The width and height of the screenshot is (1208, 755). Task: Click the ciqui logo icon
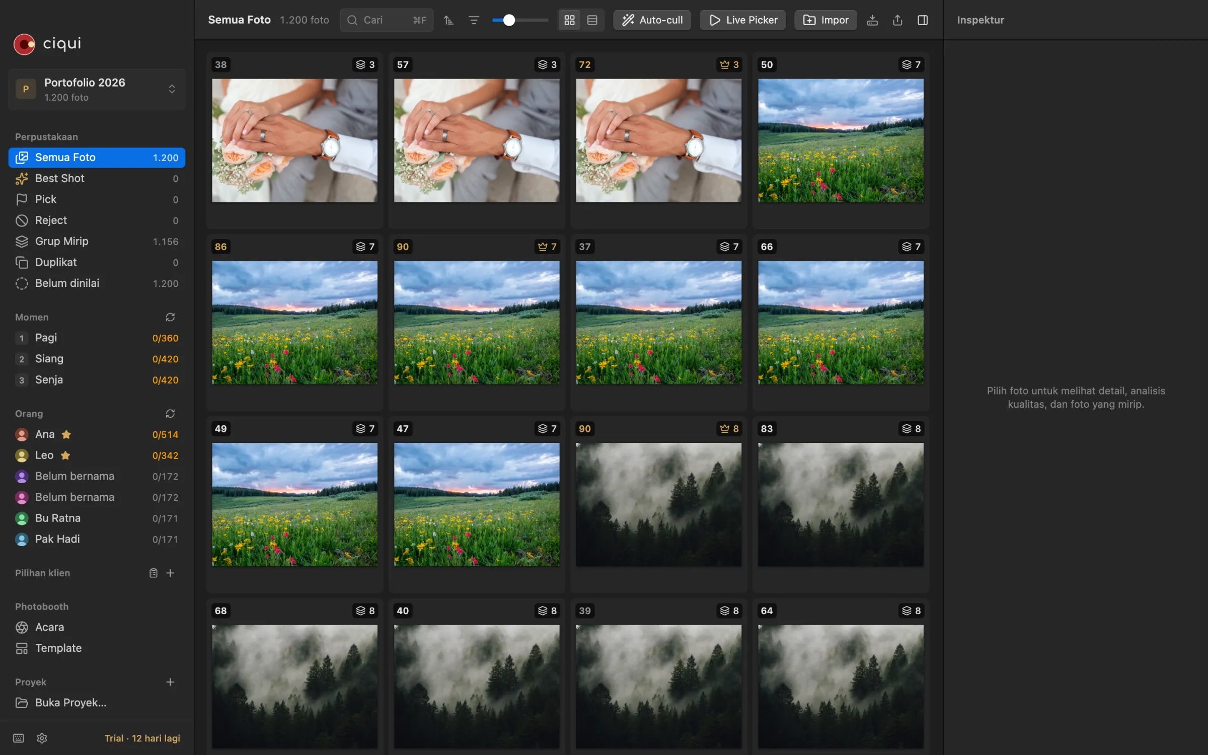point(24,44)
